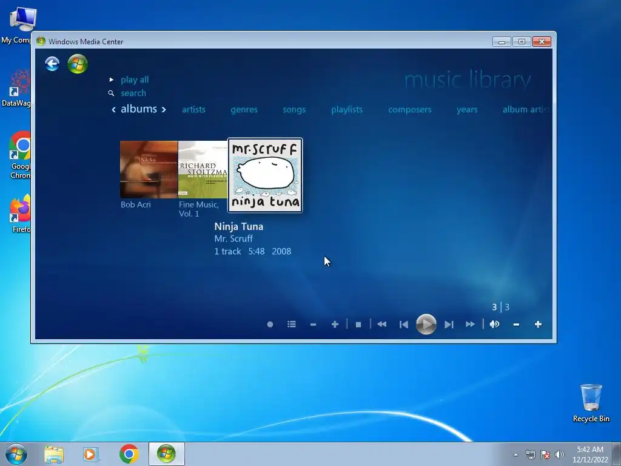Click the Bob Acri album label
Image resolution: width=621 pixels, height=466 pixels.
pos(135,204)
